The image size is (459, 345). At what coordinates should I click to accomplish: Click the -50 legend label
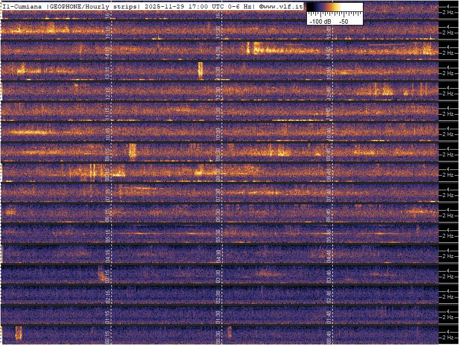tap(344, 21)
